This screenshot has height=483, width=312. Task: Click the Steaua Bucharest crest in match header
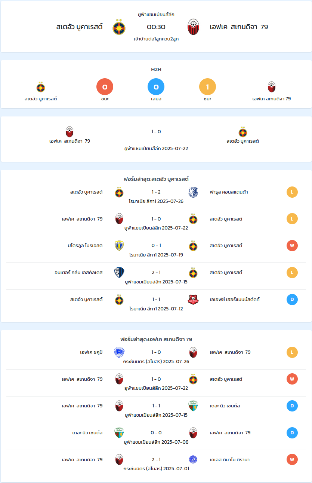[119, 27]
